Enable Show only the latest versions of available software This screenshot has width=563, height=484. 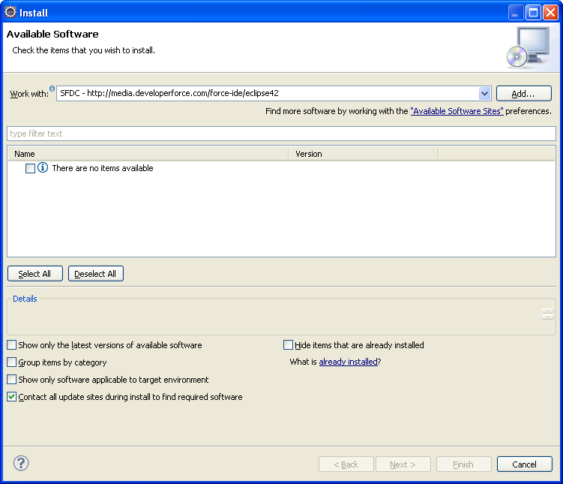pos(12,345)
